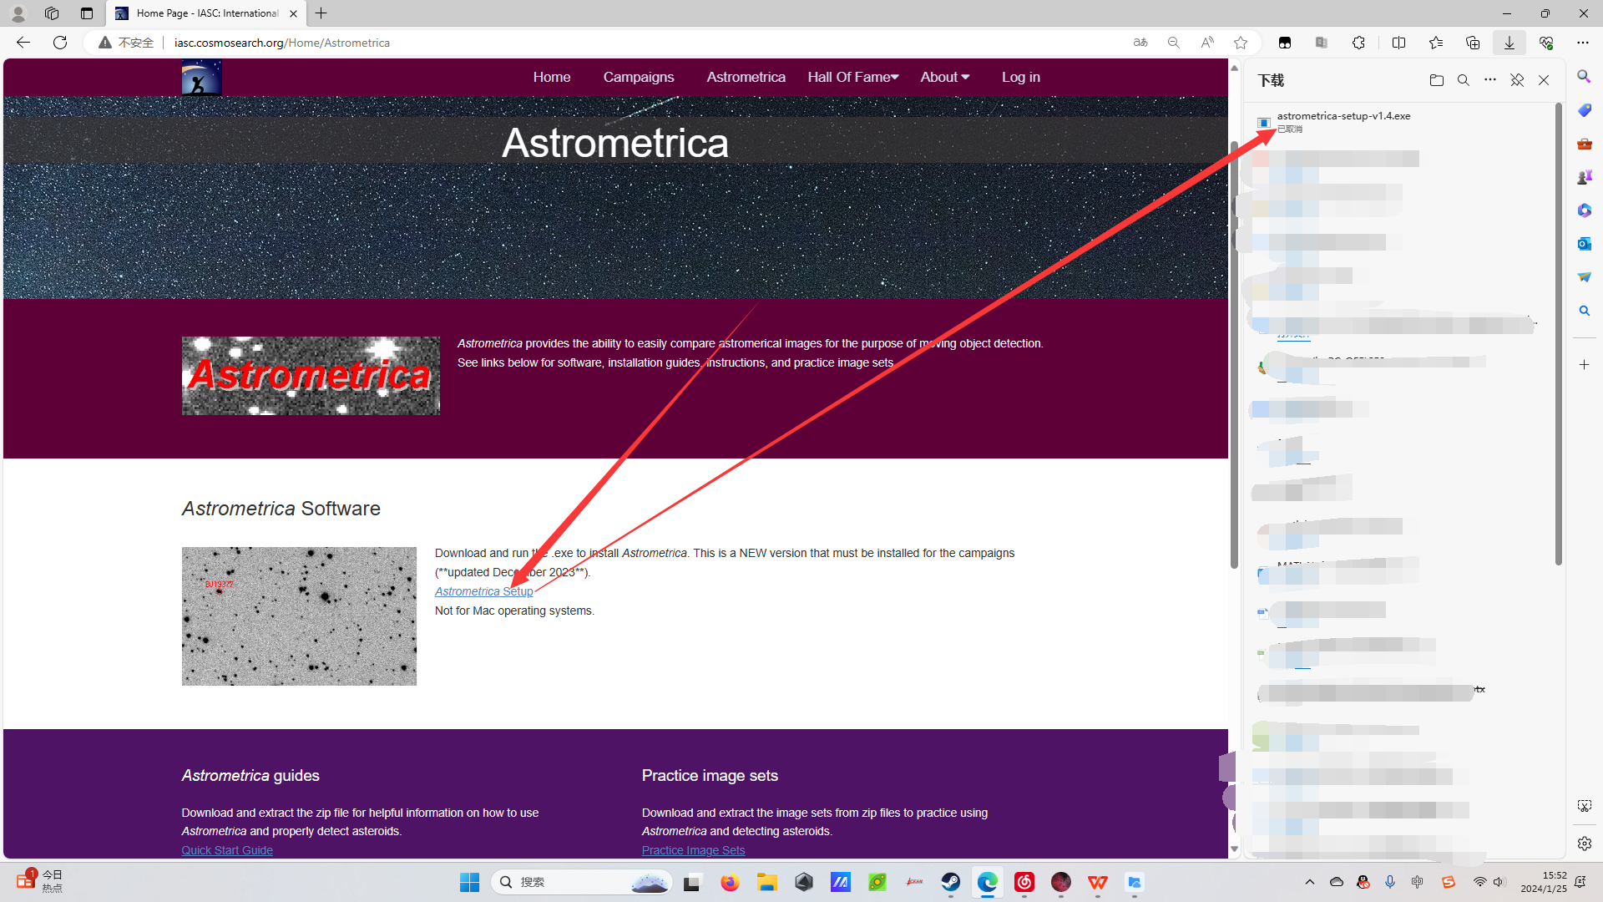This screenshot has width=1603, height=902.
Task: Open Steam from the taskbar
Action: coord(951,882)
